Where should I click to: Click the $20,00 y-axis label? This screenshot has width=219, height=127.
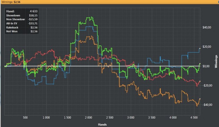pyautogui.click(x=207, y=47)
